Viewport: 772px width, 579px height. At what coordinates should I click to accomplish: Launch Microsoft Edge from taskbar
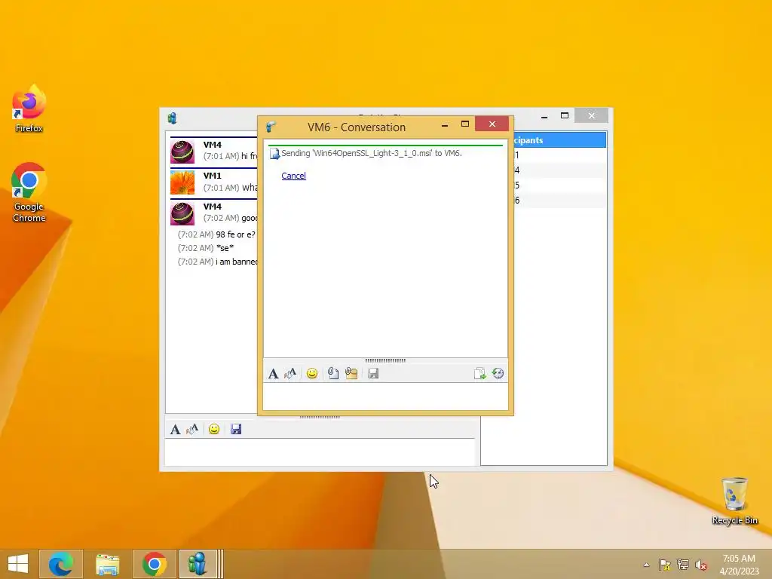click(60, 564)
